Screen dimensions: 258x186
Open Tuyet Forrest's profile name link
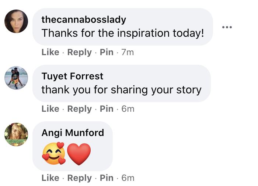[x=72, y=76]
